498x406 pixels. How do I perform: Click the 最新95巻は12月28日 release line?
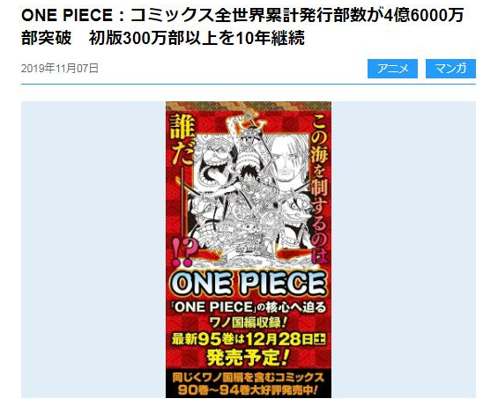(x=249, y=340)
